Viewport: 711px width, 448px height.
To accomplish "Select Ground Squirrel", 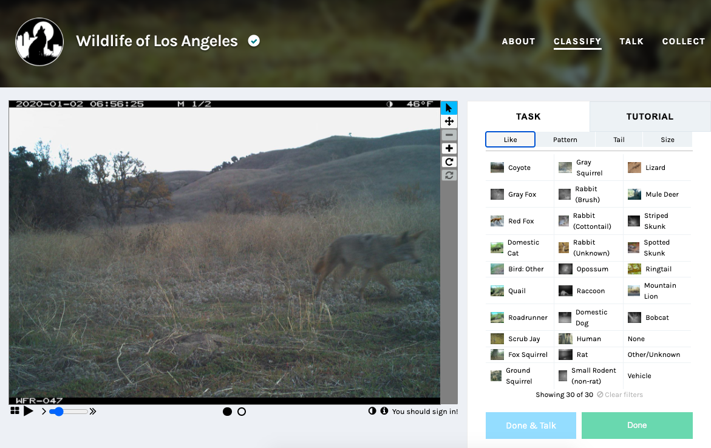I will [520, 376].
